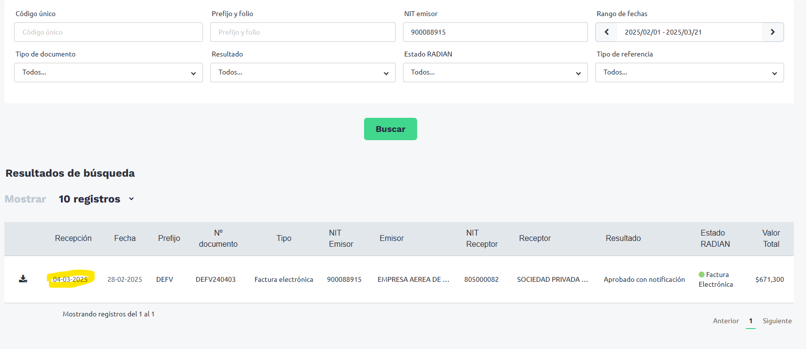Click the highlighted 04-03-2025 reception date
The image size is (806, 349).
coord(70,279)
